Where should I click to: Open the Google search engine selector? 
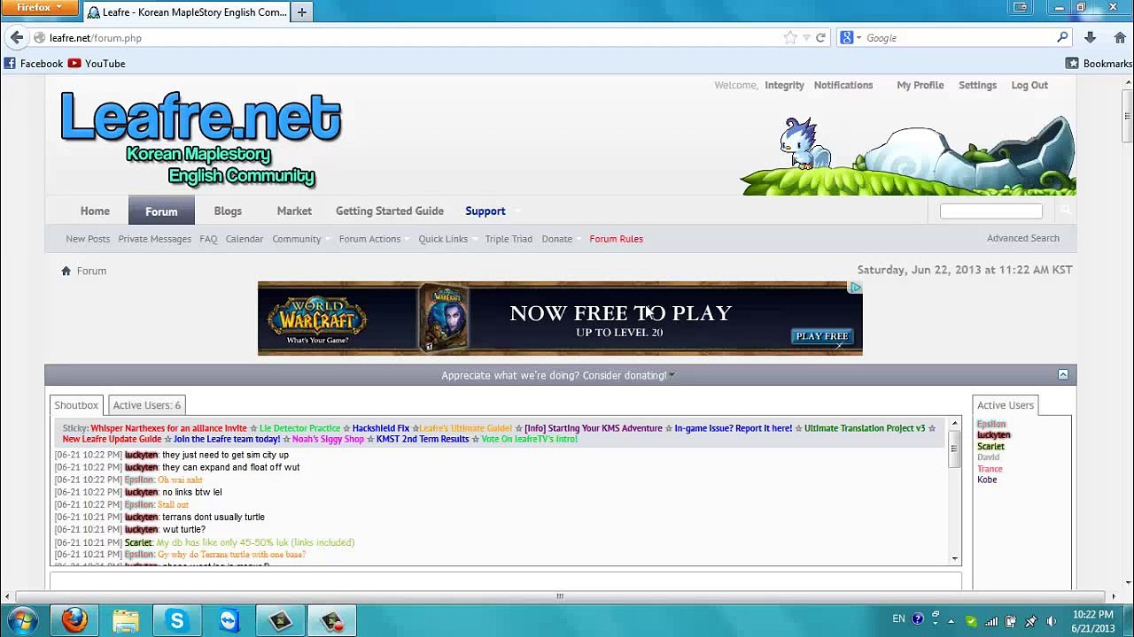[850, 38]
